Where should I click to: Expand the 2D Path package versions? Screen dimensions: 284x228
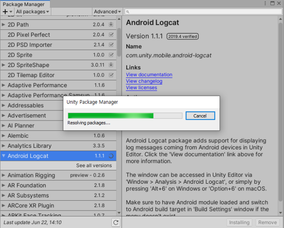click(3, 24)
